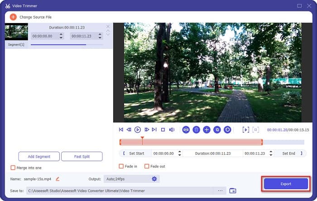Remove Segment[1] with its X icon

(x=108, y=26)
